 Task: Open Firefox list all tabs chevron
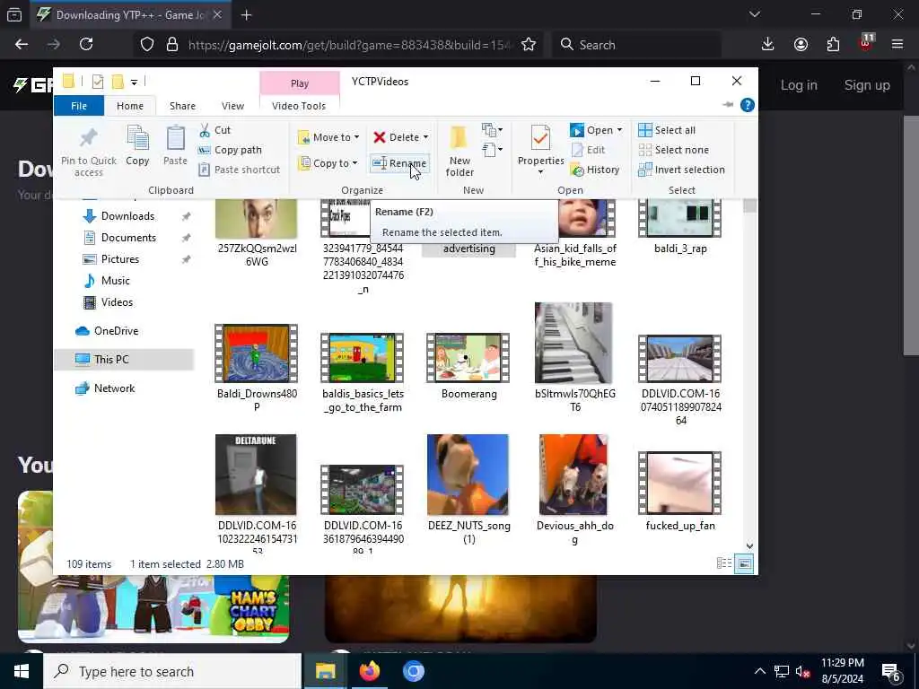(x=755, y=14)
